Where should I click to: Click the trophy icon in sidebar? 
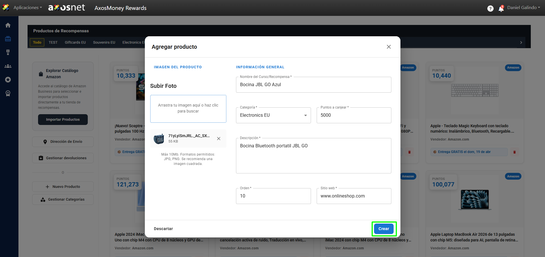tap(8, 52)
